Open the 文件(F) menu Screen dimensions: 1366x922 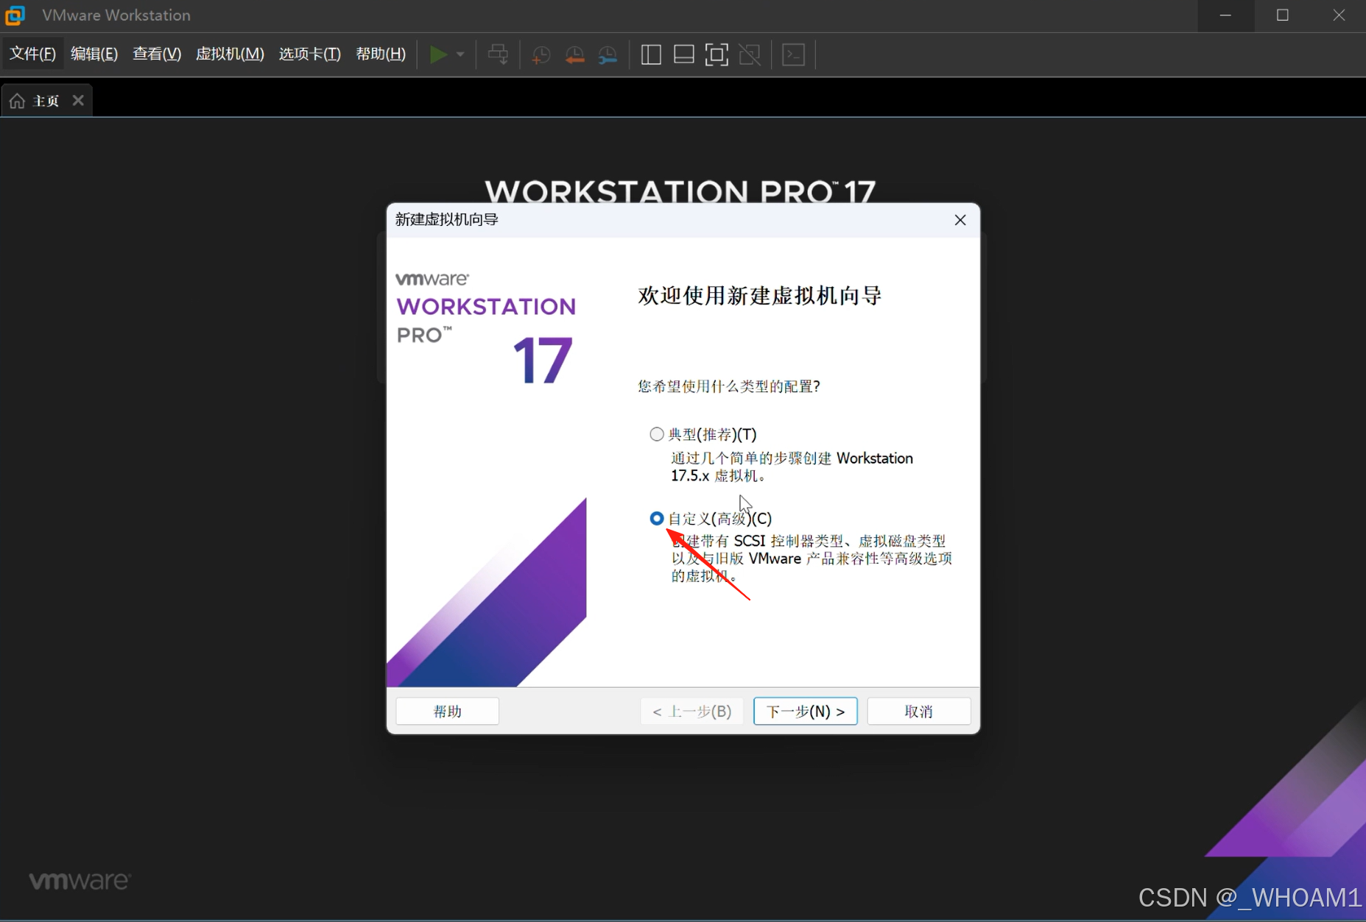click(x=32, y=54)
